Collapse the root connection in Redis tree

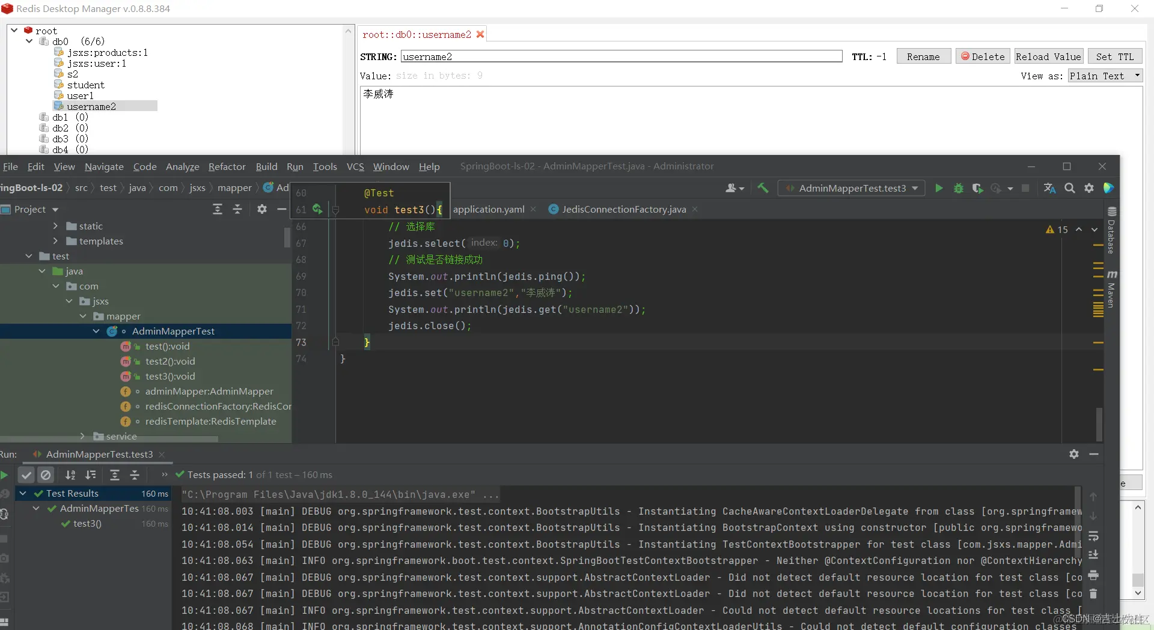click(14, 30)
